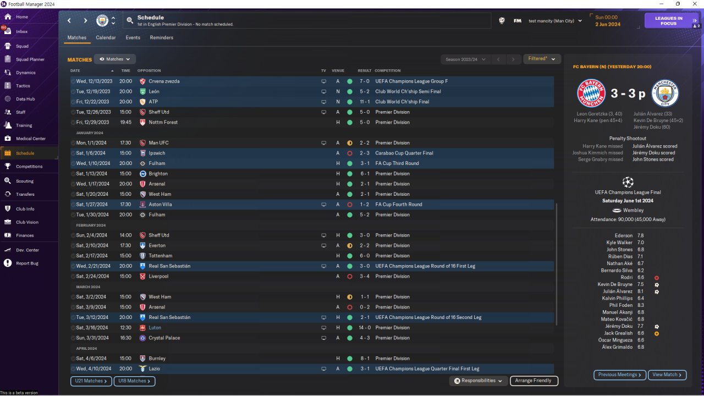Click the Arrange Friendly button
Screen dimensions: 704x396
click(x=534, y=381)
